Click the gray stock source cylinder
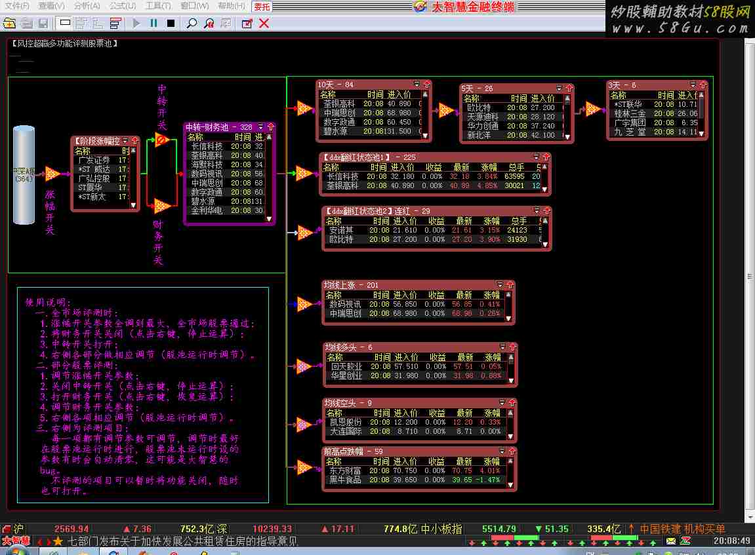The height and width of the screenshot is (555, 755). [24, 175]
